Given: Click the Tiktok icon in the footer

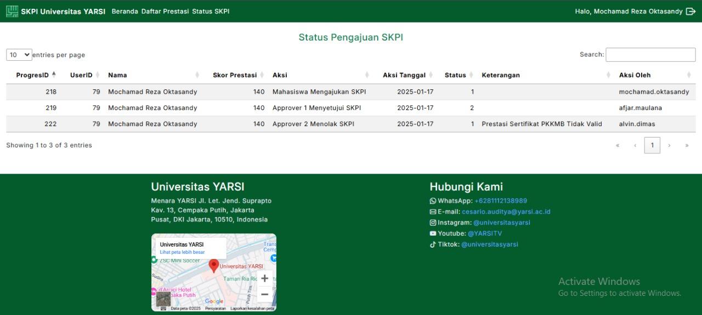Looking at the screenshot, I should (x=433, y=244).
